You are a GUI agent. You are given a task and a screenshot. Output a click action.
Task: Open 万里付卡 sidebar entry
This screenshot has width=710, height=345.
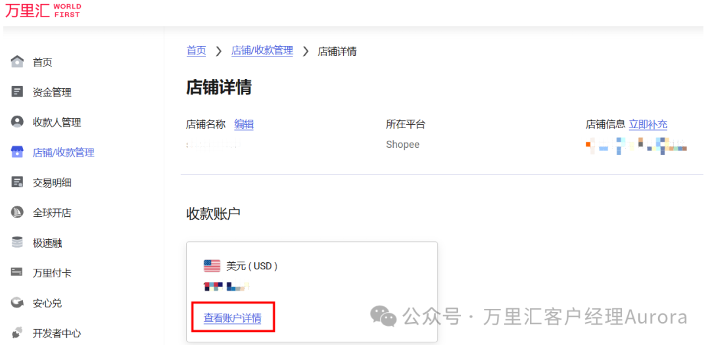52,273
